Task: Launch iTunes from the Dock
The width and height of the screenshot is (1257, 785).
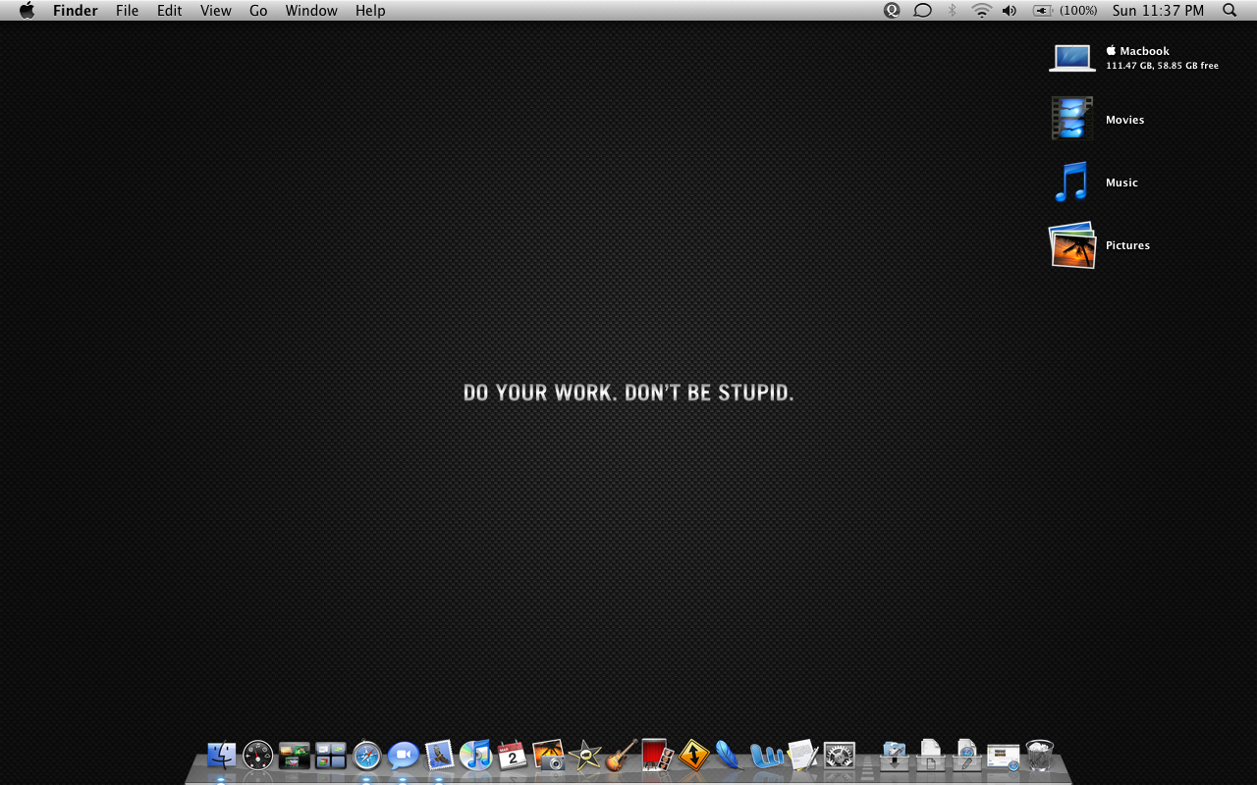Action: (475, 756)
